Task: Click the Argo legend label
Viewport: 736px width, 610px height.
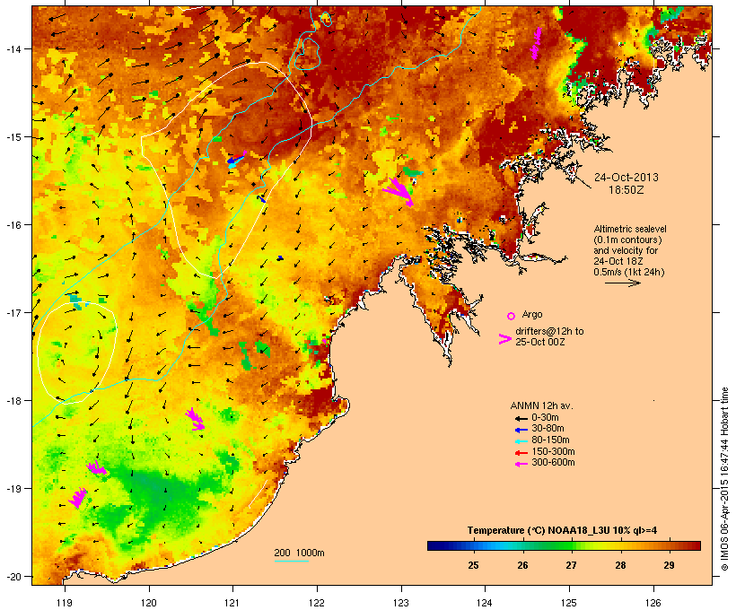Action: (x=532, y=314)
